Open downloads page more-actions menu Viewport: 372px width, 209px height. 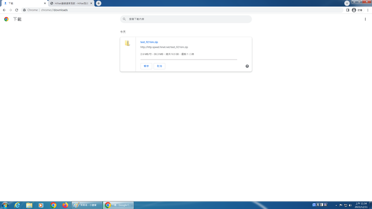365,19
